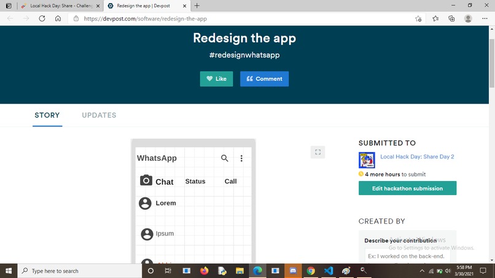Image resolution: width=495 pixels, height=278 pixels.
Task: Open Microsoft Edge taskbar icon
Action: tap(257, 271)
